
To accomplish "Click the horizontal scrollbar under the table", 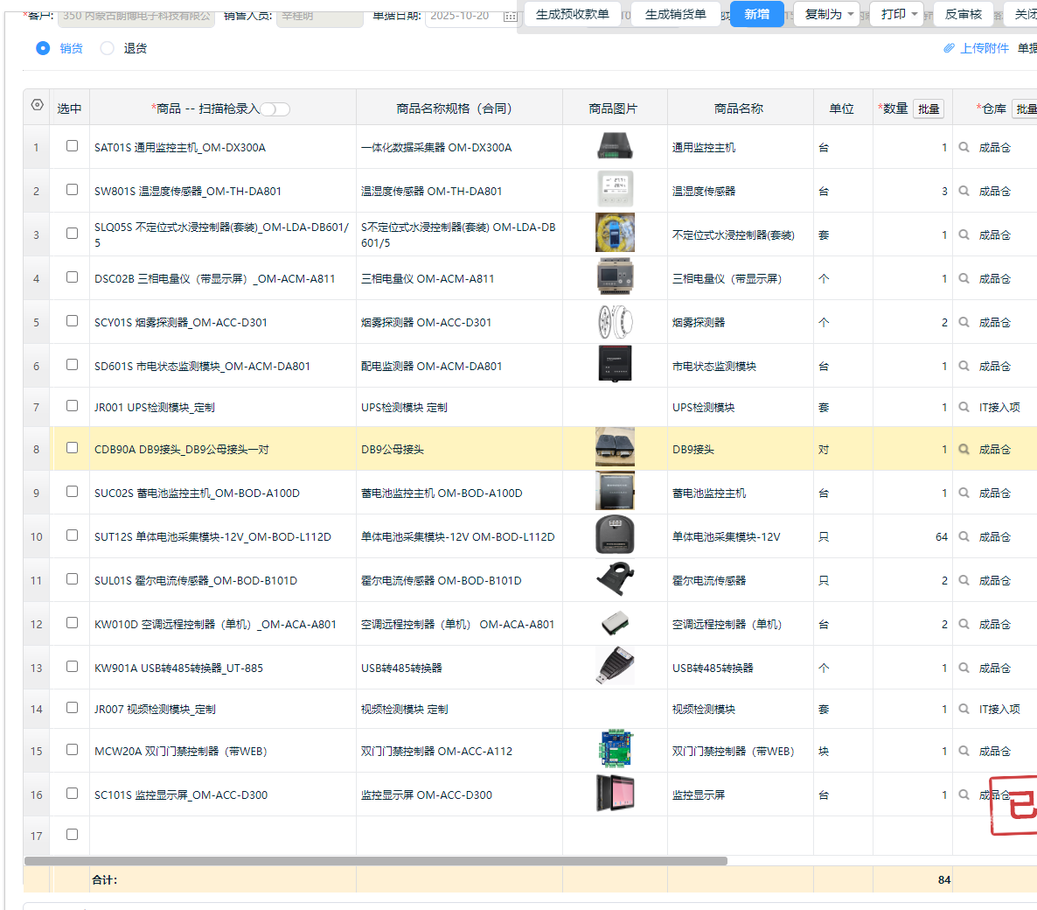I will pos(376,861).
